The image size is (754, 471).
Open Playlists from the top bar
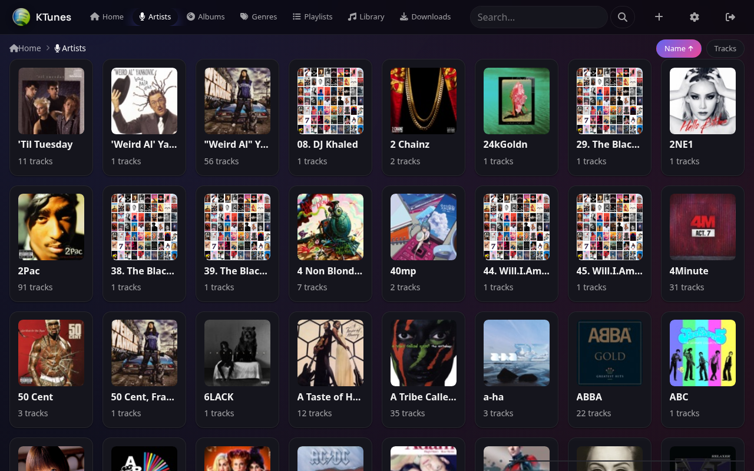click(313, 16)
